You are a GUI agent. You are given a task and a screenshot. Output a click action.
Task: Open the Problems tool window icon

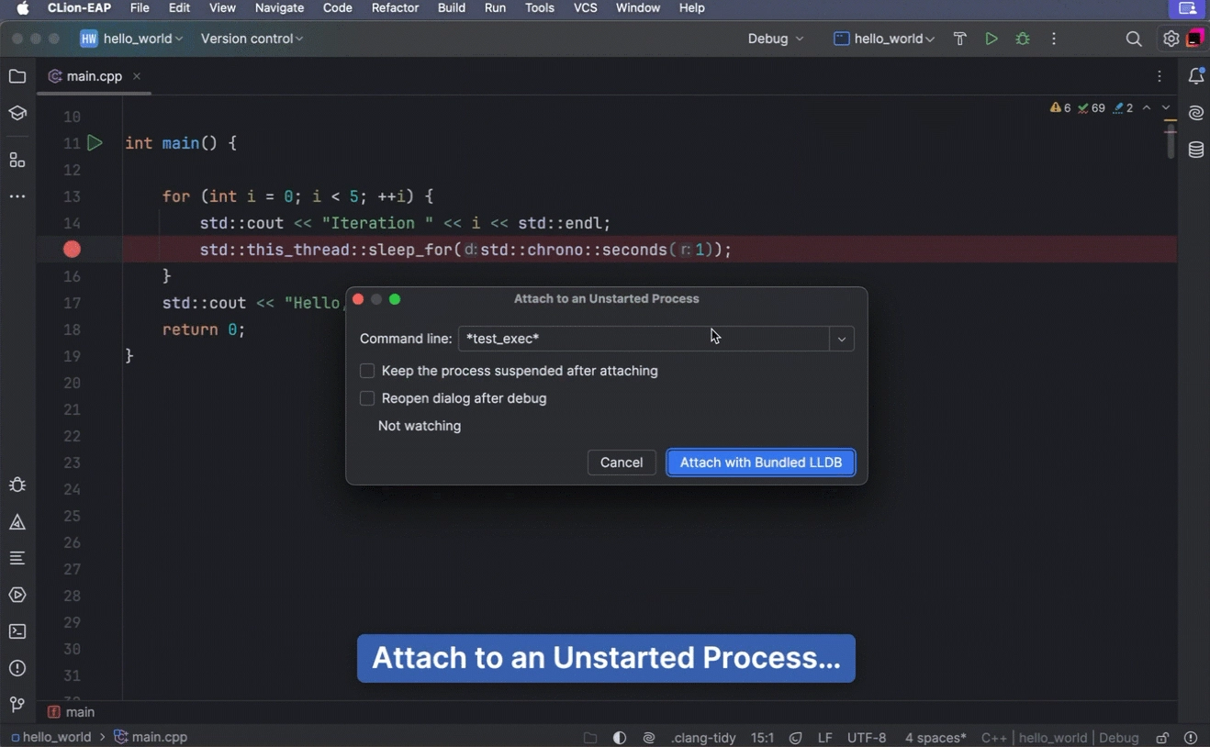click(x=17, y=669)
